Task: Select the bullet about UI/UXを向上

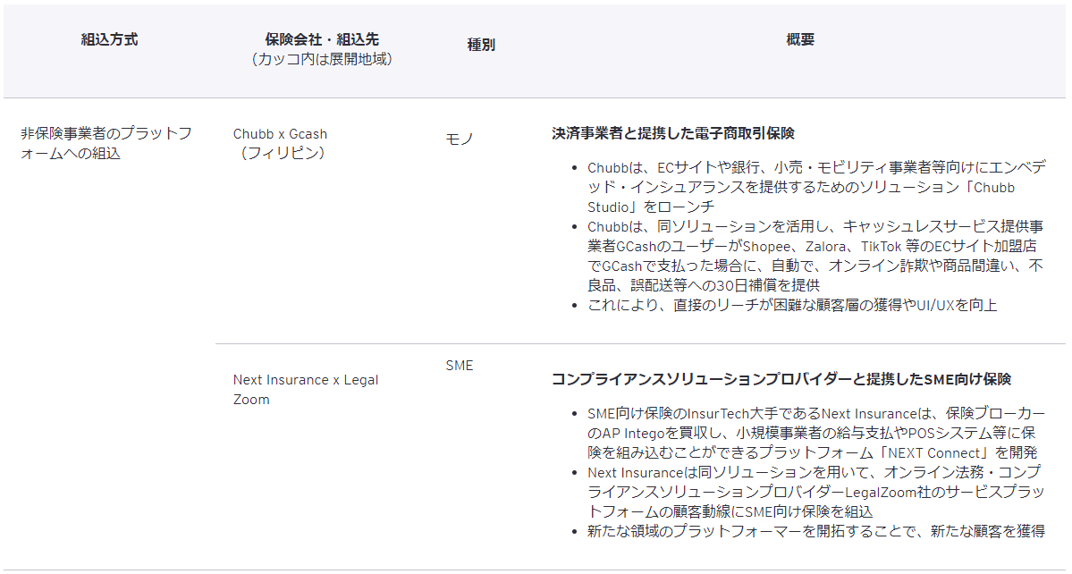Action: pos(791,305)
